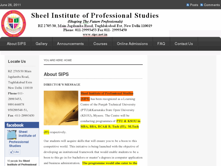This screenshot has height=166, width=221.
Task: Click the www.sips.net.in website address
Action: [95, 35]
